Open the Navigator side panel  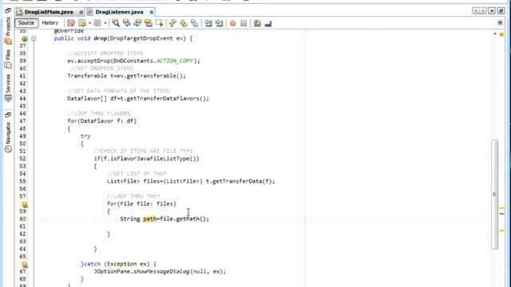pyautogui.click(x=8, y=133)
